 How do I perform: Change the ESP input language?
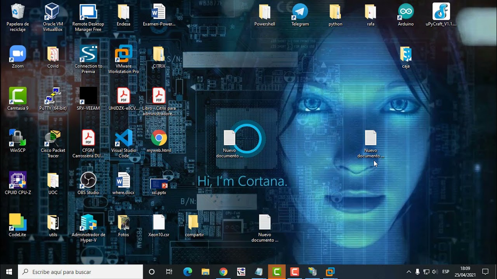coord(446,272)
